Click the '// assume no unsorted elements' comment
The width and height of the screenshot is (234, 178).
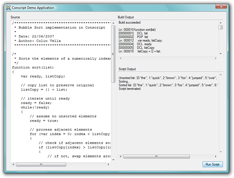(63, 116)
